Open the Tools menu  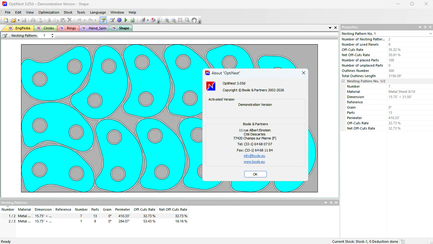pyautogui.click(x=81, y=12)
